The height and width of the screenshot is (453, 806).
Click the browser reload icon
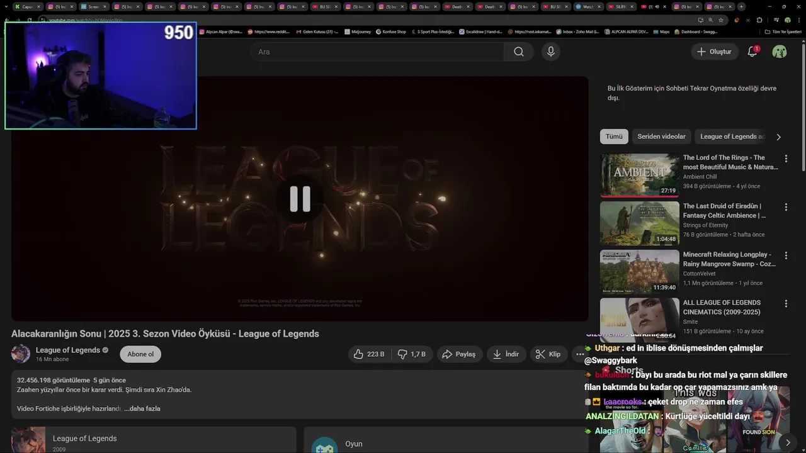tap(30, 20)
